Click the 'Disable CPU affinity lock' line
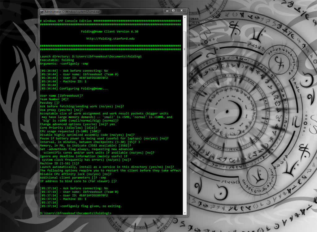Image resolution: width=317 pixels, height=232 pixels. click(76, 174)
